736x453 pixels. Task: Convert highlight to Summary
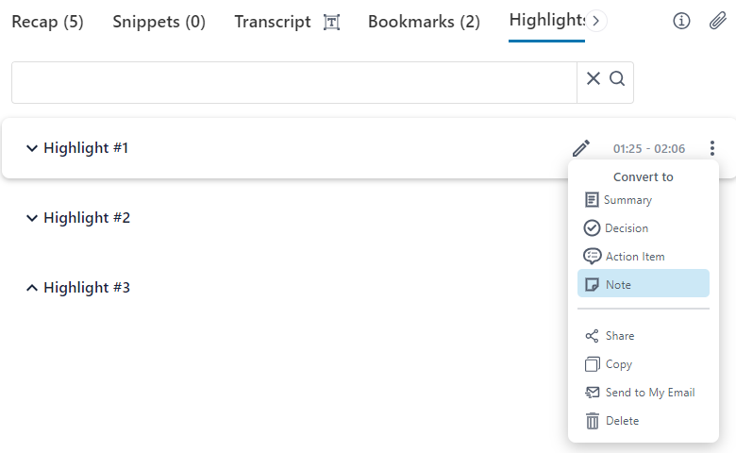(x=627, y=200)
